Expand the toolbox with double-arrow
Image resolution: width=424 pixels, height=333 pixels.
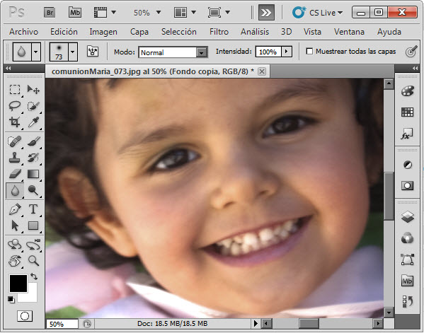pos(8,69)
